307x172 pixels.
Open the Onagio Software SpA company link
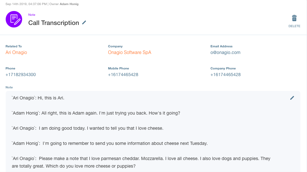point(130,52)
